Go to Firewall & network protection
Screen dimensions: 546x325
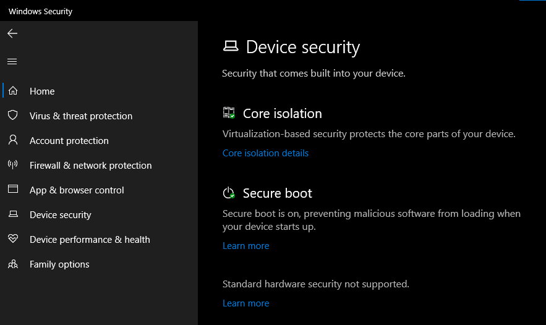coord(90,165)
